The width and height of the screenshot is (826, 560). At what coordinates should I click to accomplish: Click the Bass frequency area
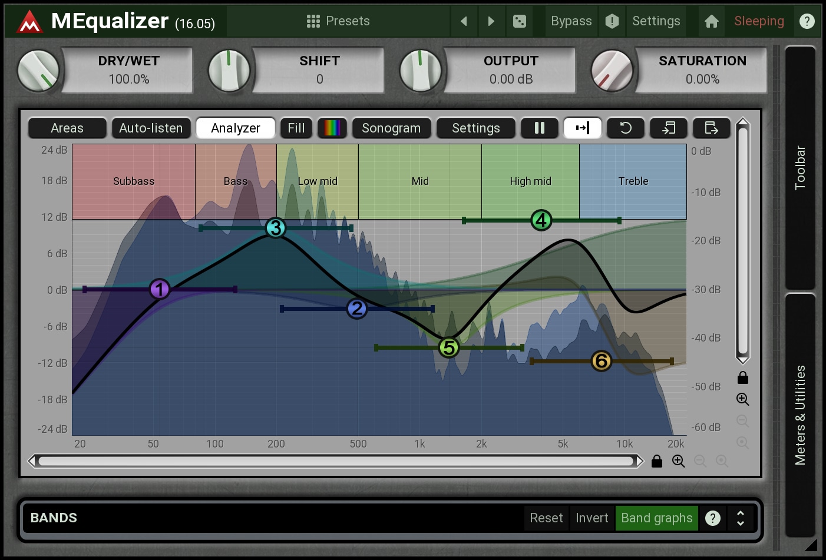(x=236, y=181)
